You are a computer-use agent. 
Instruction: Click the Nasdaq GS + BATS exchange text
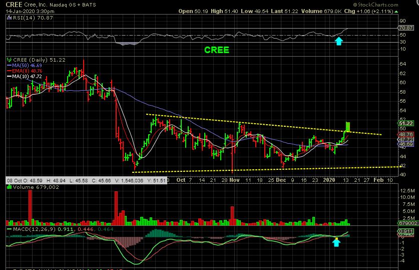pos(73,5)
